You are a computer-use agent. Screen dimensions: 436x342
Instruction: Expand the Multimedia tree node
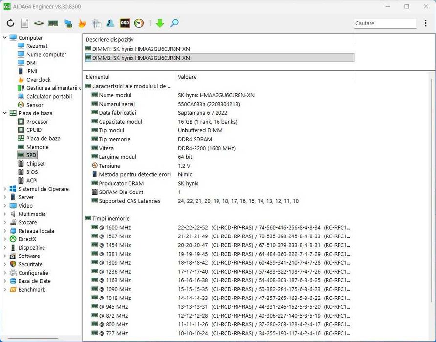5,214
